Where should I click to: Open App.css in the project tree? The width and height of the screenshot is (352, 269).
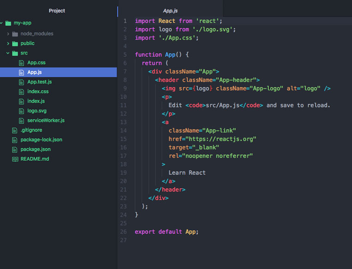point(36,63)
